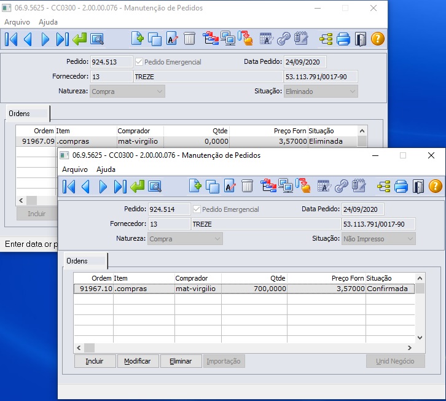Click printer icon in front window toolbar
Screen dimensions: 446x401
(401, 187)
